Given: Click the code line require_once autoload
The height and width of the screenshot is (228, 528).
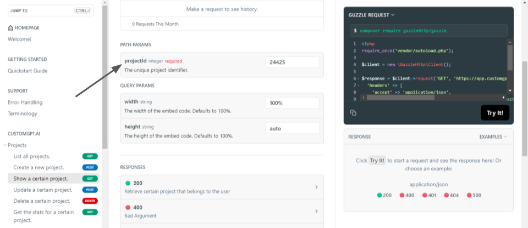Looking at the screenshot, I should click(408, 51).
